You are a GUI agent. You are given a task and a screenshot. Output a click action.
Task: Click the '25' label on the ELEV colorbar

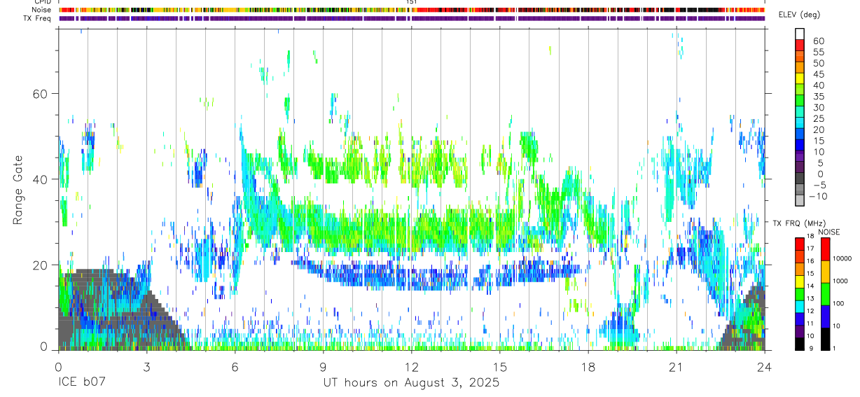817,119
